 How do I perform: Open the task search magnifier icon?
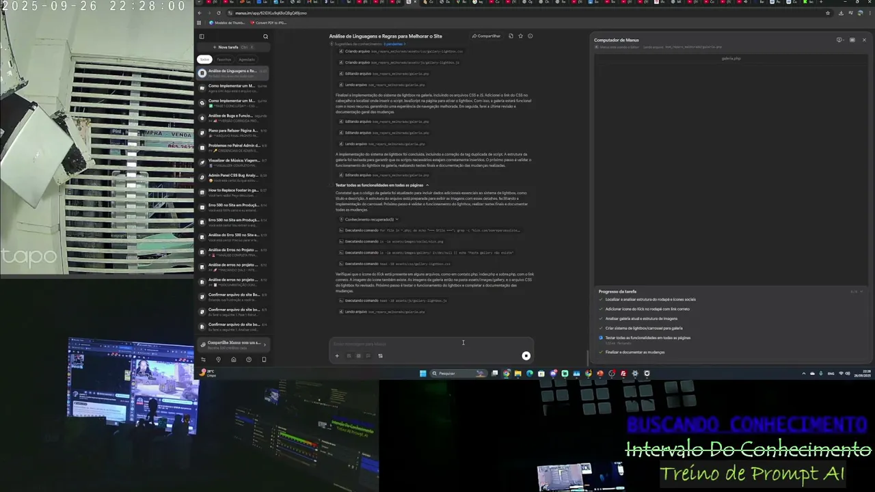pyautogui.click(x=265, y=36)
